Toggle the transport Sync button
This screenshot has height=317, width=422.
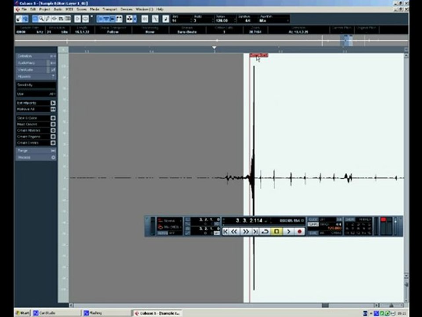[x=313, y=233]
